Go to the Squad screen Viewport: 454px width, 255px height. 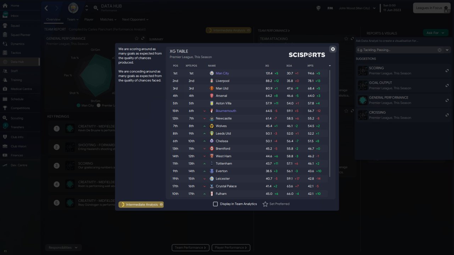15,25
